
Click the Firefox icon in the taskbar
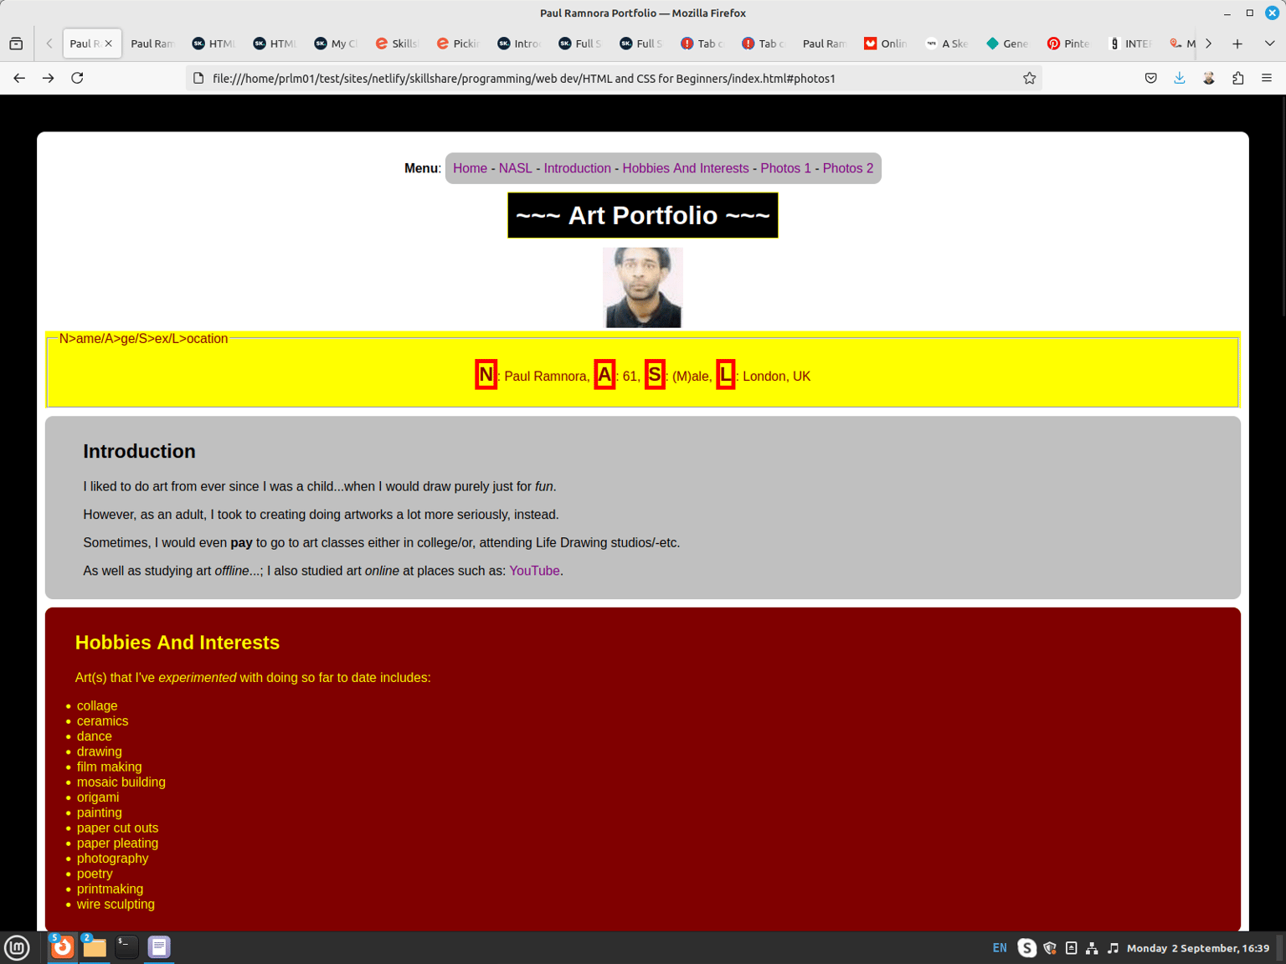tap(63, 947)
